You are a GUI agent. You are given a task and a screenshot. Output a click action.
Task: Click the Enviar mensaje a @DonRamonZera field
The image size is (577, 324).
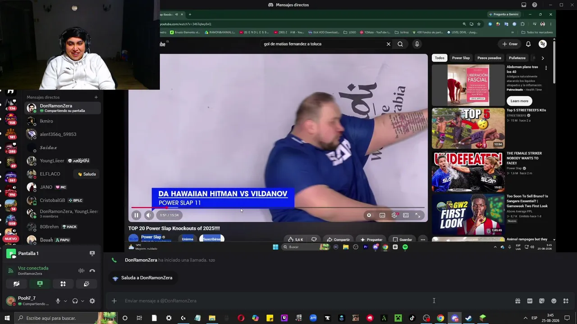[x=316, y=301]
